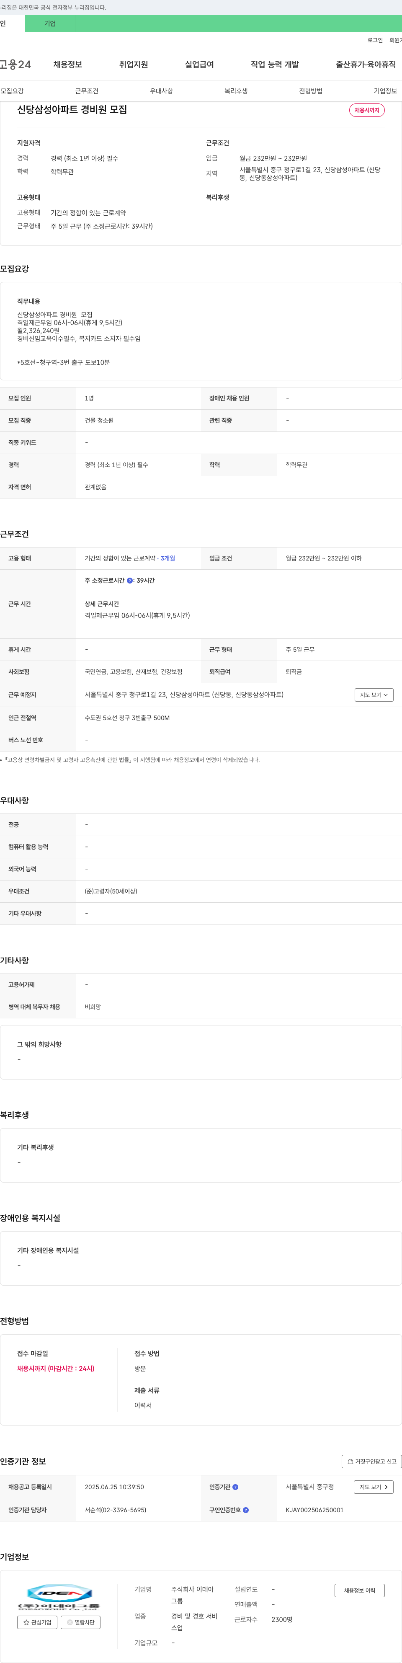
Task: Jump to the 복리후생 section tab
Action: [236, 91]
